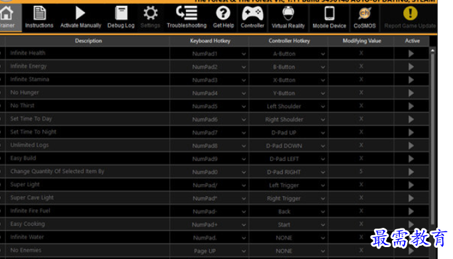Viewport: 453px width, 259px height.
Task: Select the No Hunger description
Action: pos(25,93)
